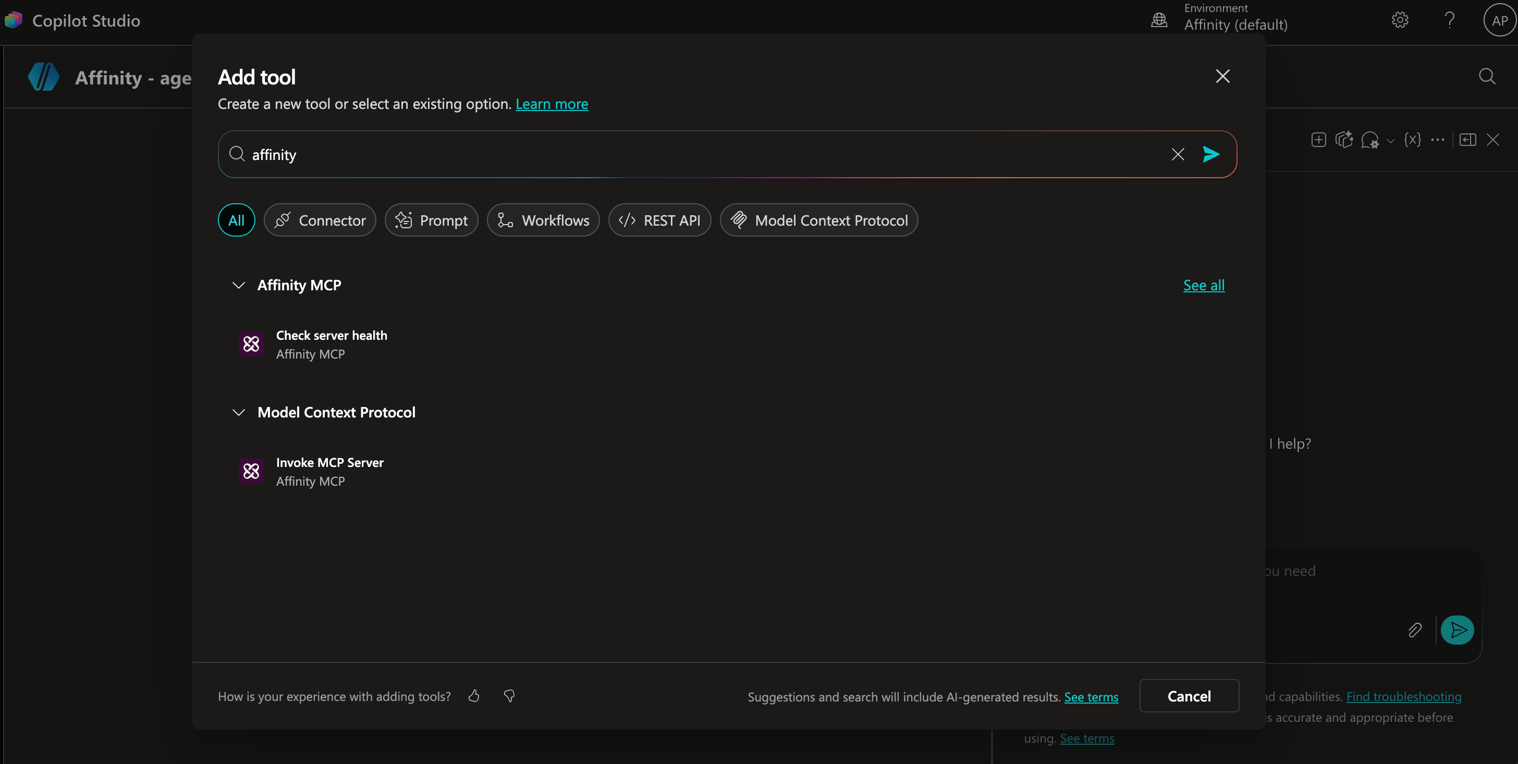Click the Affinity agent logo icon

44,77
